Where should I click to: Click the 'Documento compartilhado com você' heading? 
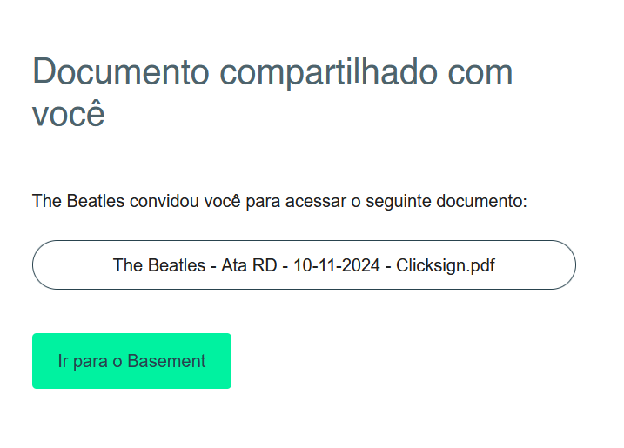click(x=272, y=92)
